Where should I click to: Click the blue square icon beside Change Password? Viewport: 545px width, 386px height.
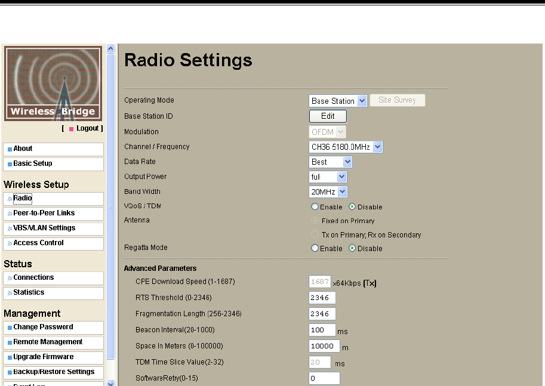pyautogui.click(x=10, y=328)
